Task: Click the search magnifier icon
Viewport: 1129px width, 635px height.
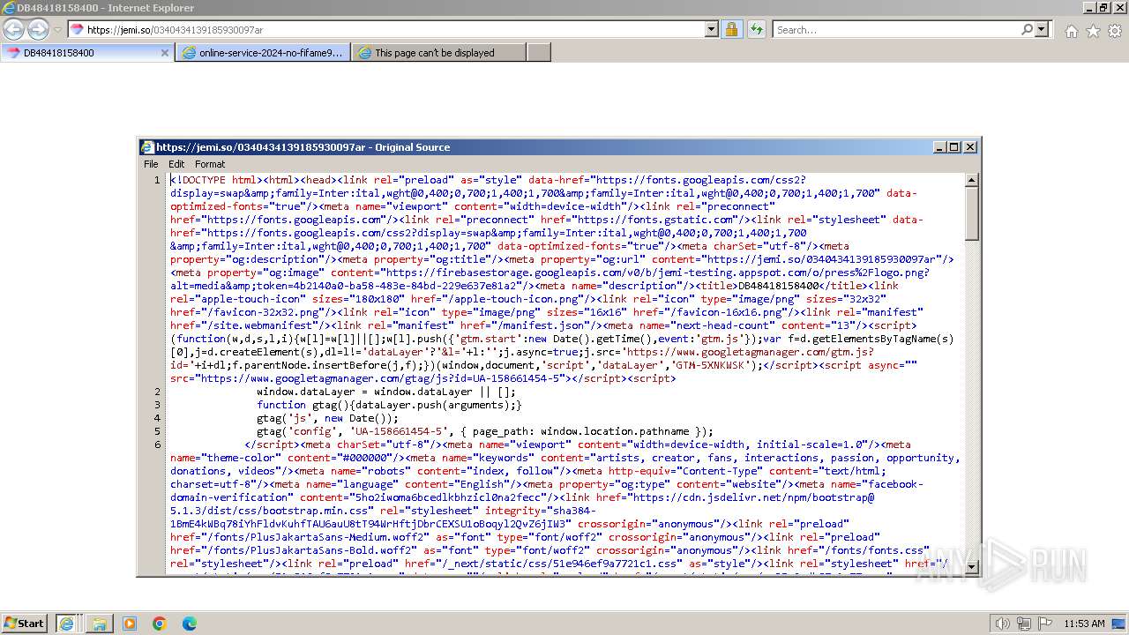Action: pos(1027,29)
